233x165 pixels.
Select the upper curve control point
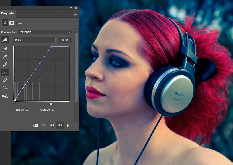click(51, 46)
